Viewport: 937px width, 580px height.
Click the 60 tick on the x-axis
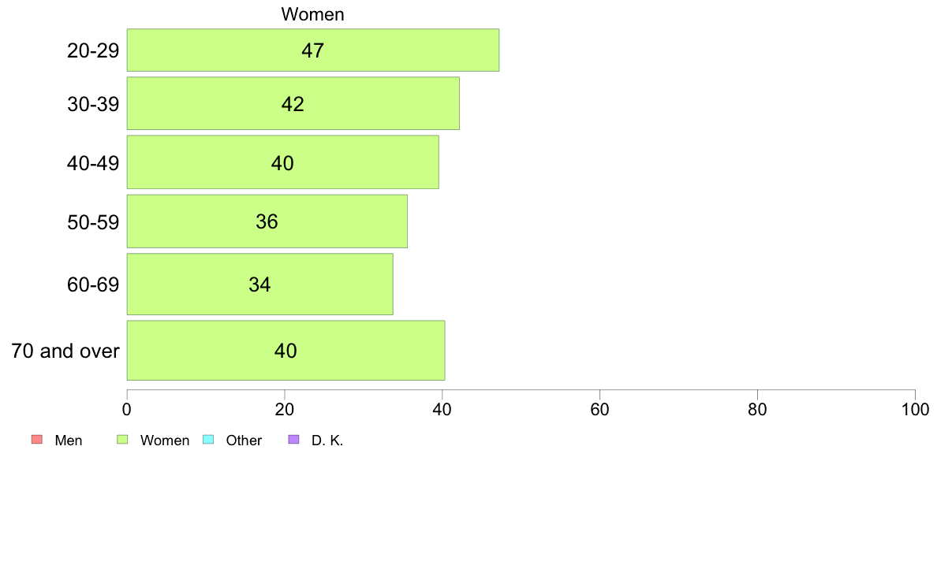(599, 409)
